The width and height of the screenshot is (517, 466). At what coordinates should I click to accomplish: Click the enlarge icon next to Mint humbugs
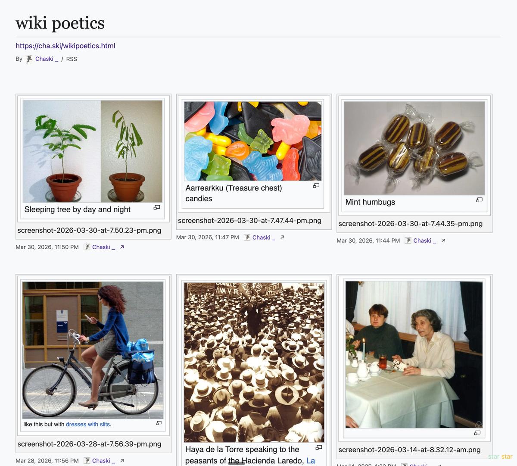(x=479, y=200)
